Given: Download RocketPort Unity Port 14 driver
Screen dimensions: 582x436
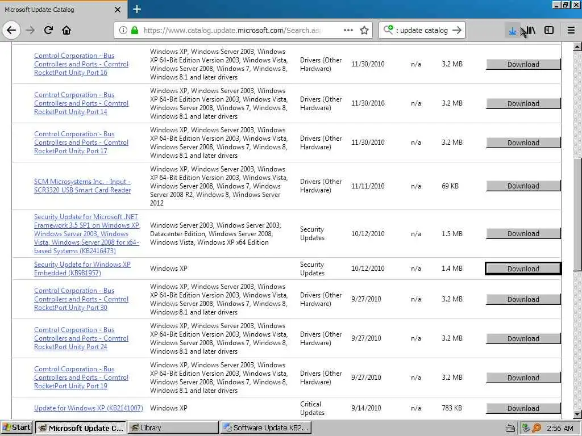Looking at the screenshot, I should tap(523, 103).
